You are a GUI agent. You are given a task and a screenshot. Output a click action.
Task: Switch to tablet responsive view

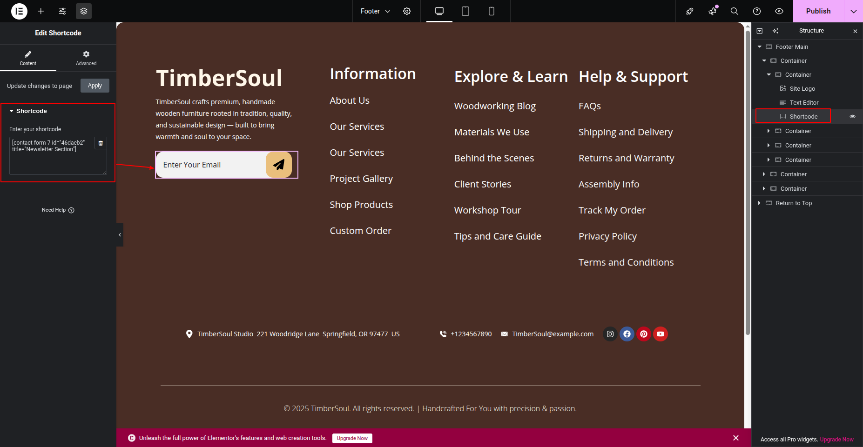click(x=465, y=11)
